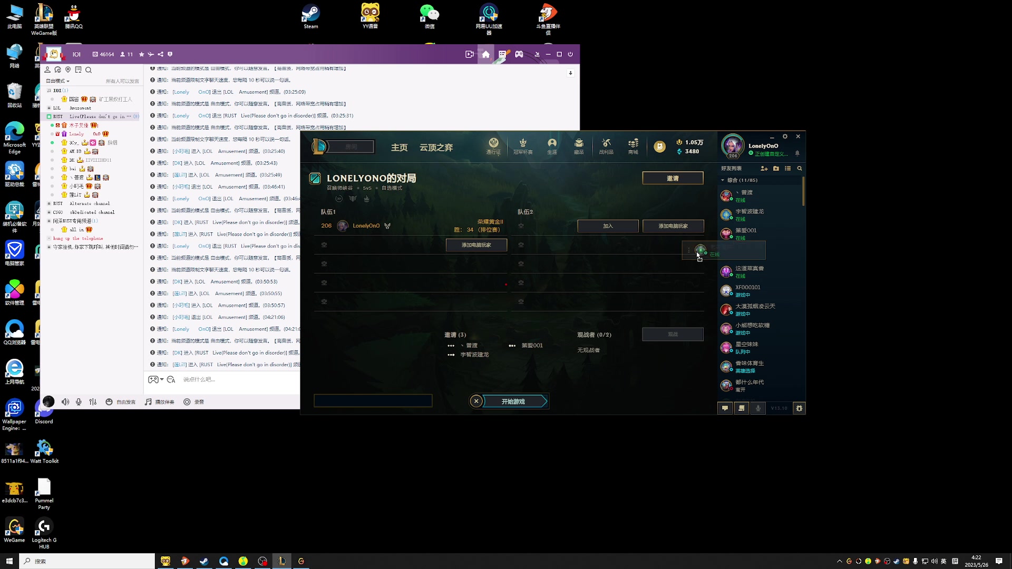
Task: Toggle 录音 recording in YY bottom bar
Action: (193, 401)
